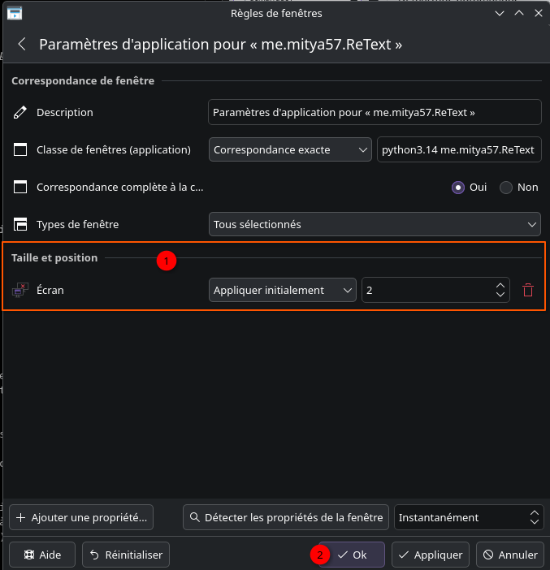Go back using the left chevron arrow
Image resolution: width=550 pixels, height=570 pixels.
[x=22, y=45]
